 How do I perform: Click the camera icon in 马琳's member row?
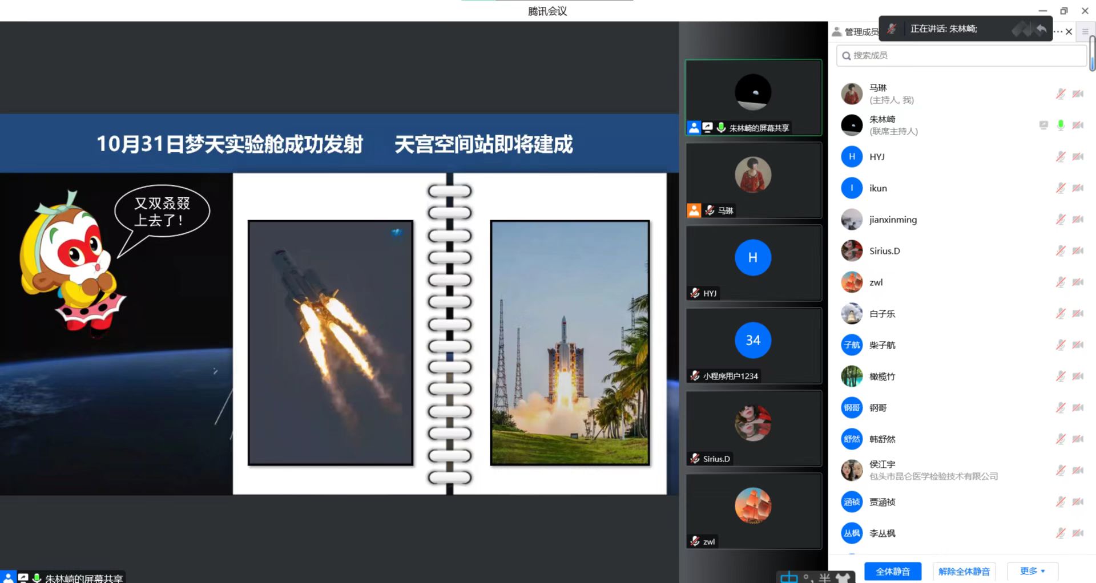pyautogui.click(x=1078, y=94)
